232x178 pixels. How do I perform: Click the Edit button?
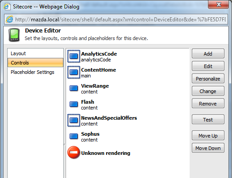click(x=208, y=66)
